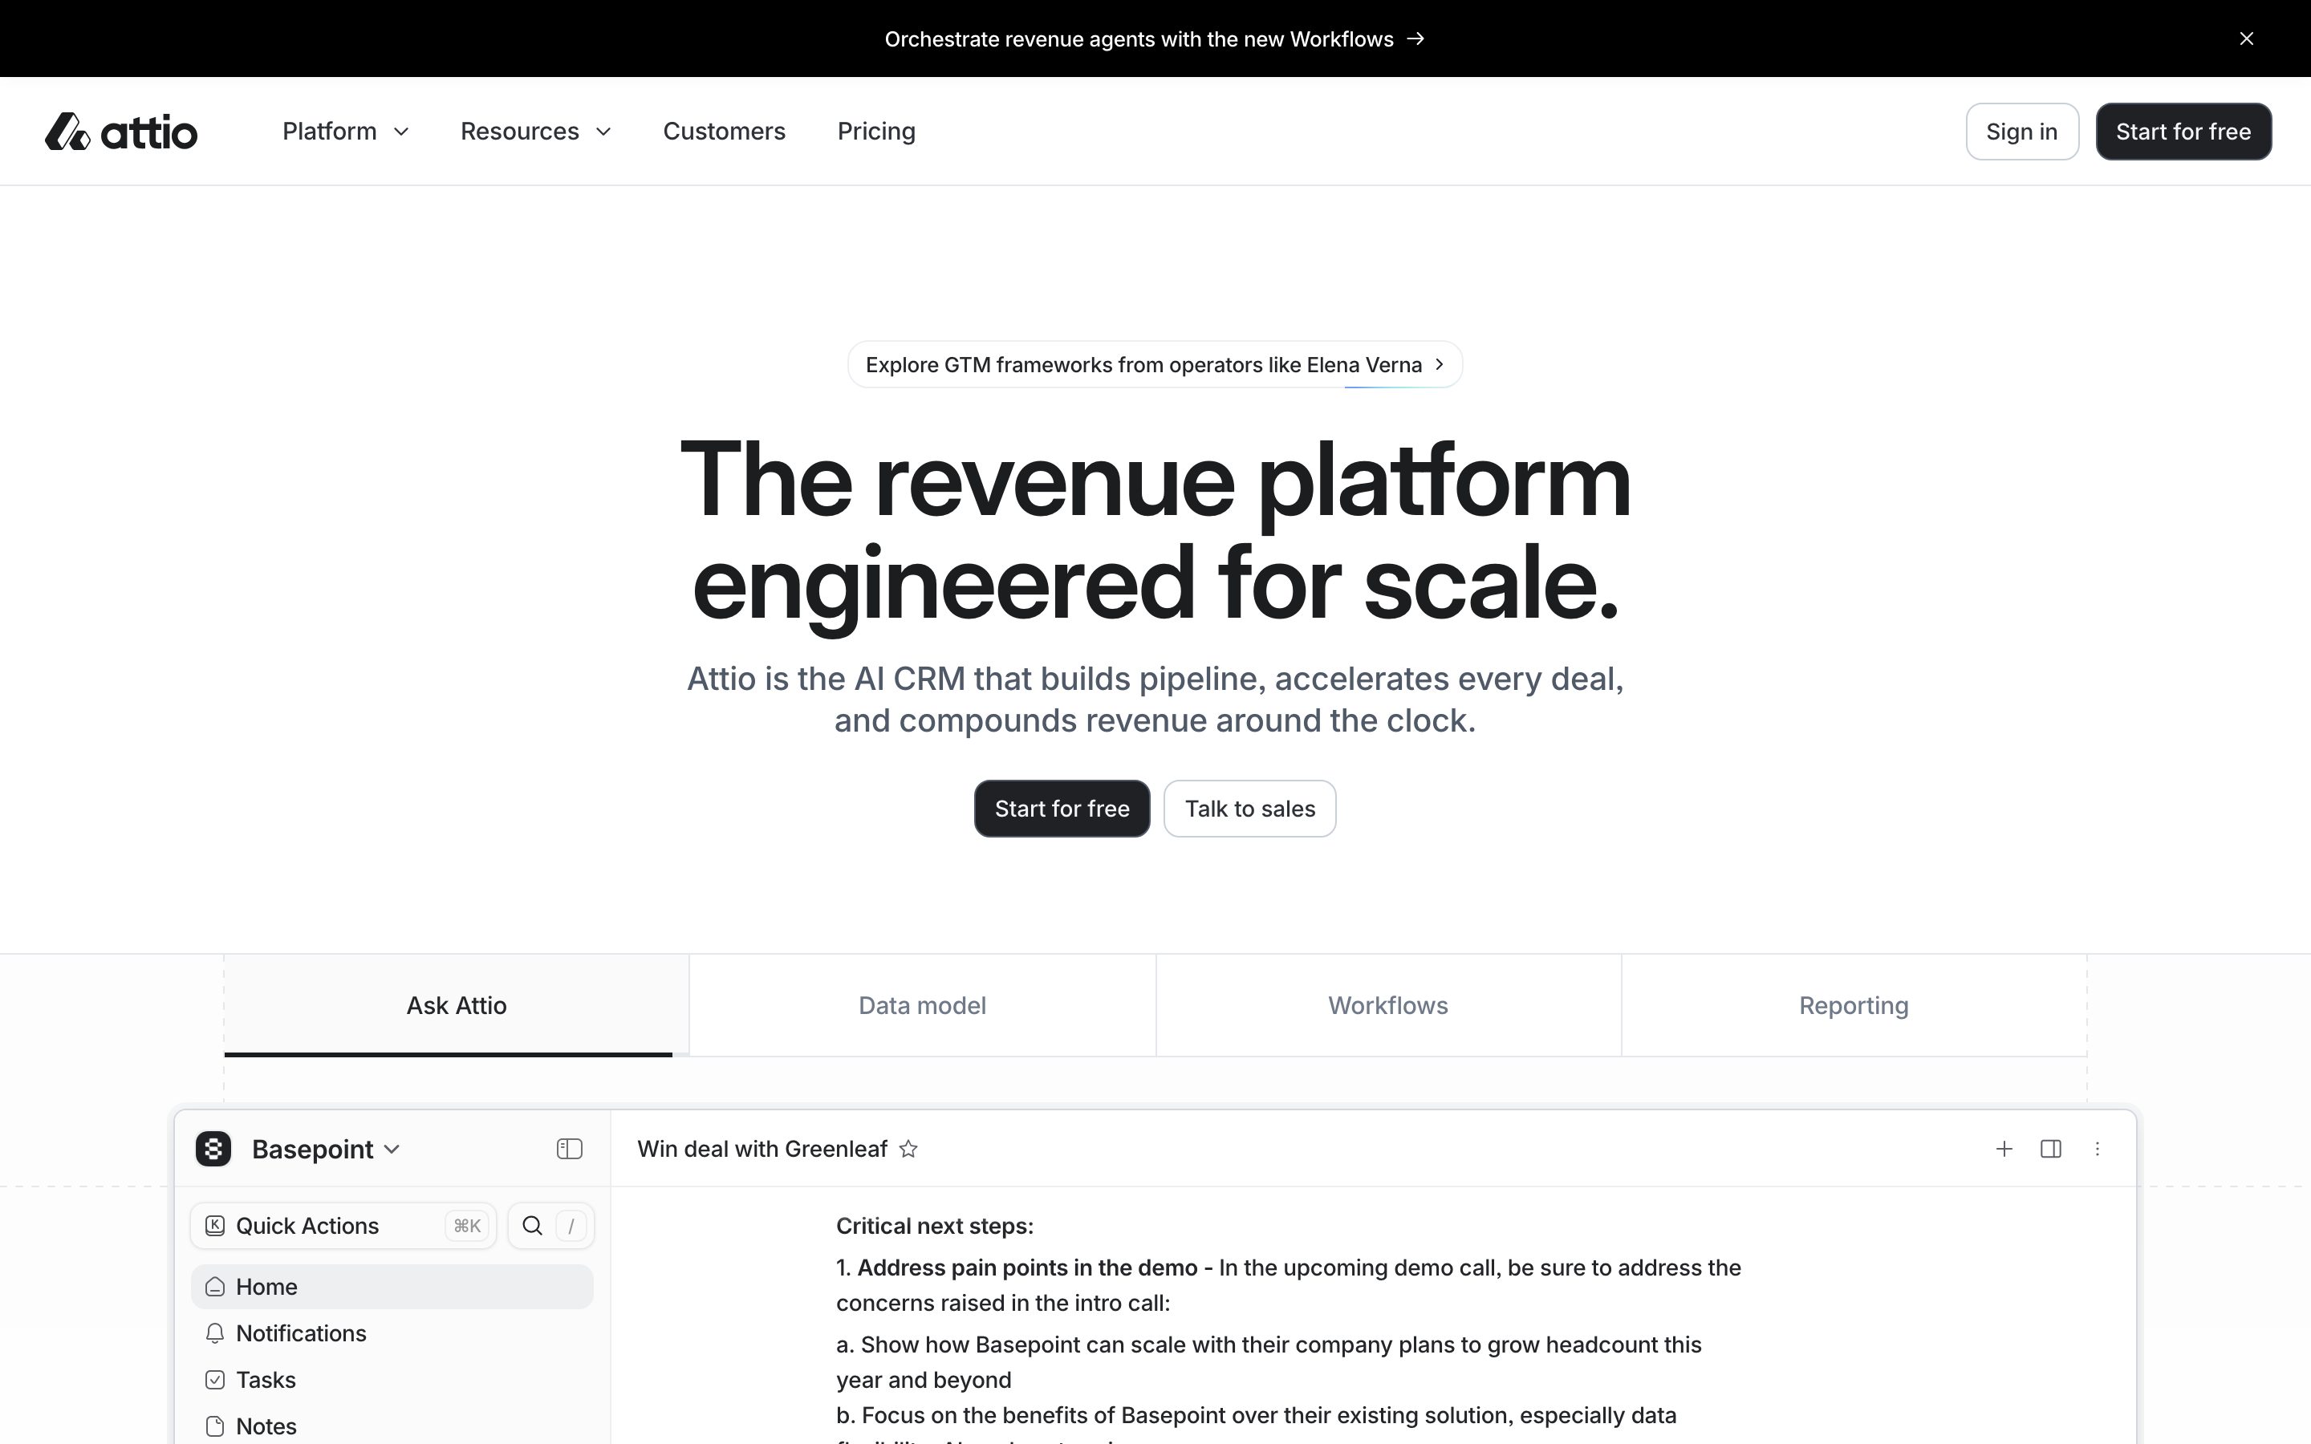This screenshot has height=1444, width=2311.
Task: Select Home in the sidebar
Action: pyautogui.click(x=392, y=1288)
